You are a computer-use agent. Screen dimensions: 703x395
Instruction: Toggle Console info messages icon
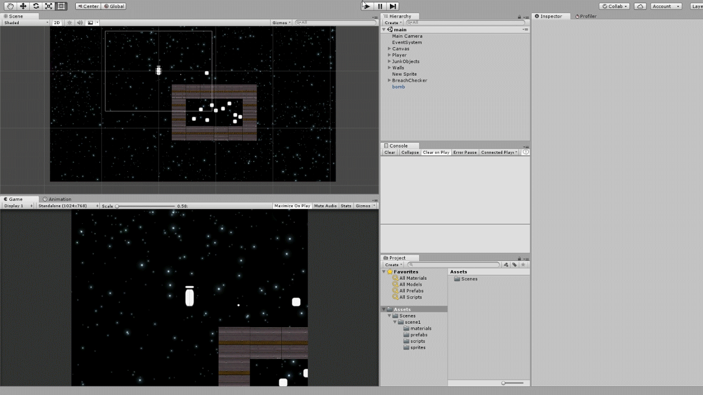(x=526, y=152)
